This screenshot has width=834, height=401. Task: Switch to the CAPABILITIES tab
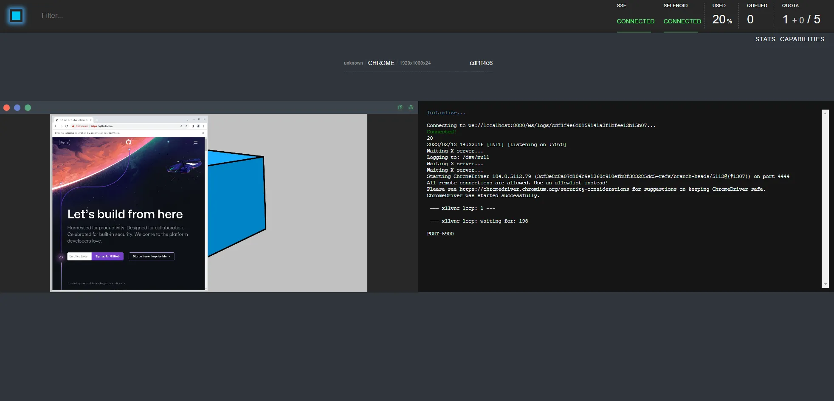(802, 39)
